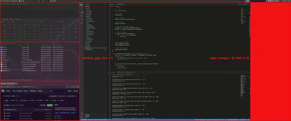
Task: Select the config.toml tab in lower editor
Action: (112, 72)
